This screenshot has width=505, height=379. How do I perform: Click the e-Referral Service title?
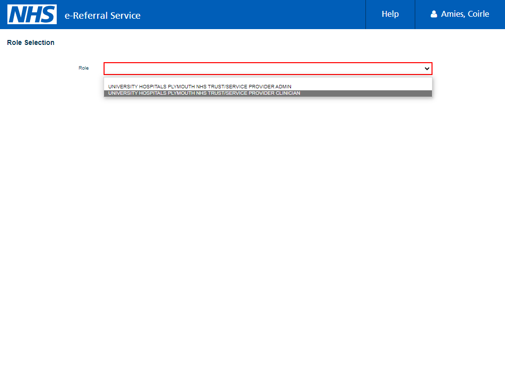(103, 15)
